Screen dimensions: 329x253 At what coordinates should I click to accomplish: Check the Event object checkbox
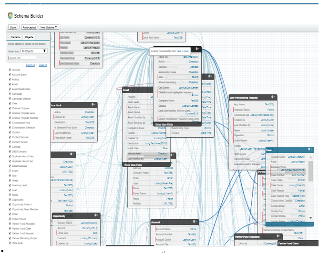10,171
